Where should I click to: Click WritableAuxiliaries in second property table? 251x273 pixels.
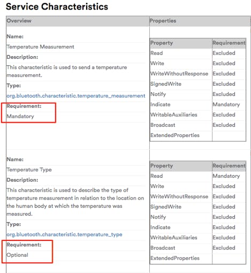(174, 238)
